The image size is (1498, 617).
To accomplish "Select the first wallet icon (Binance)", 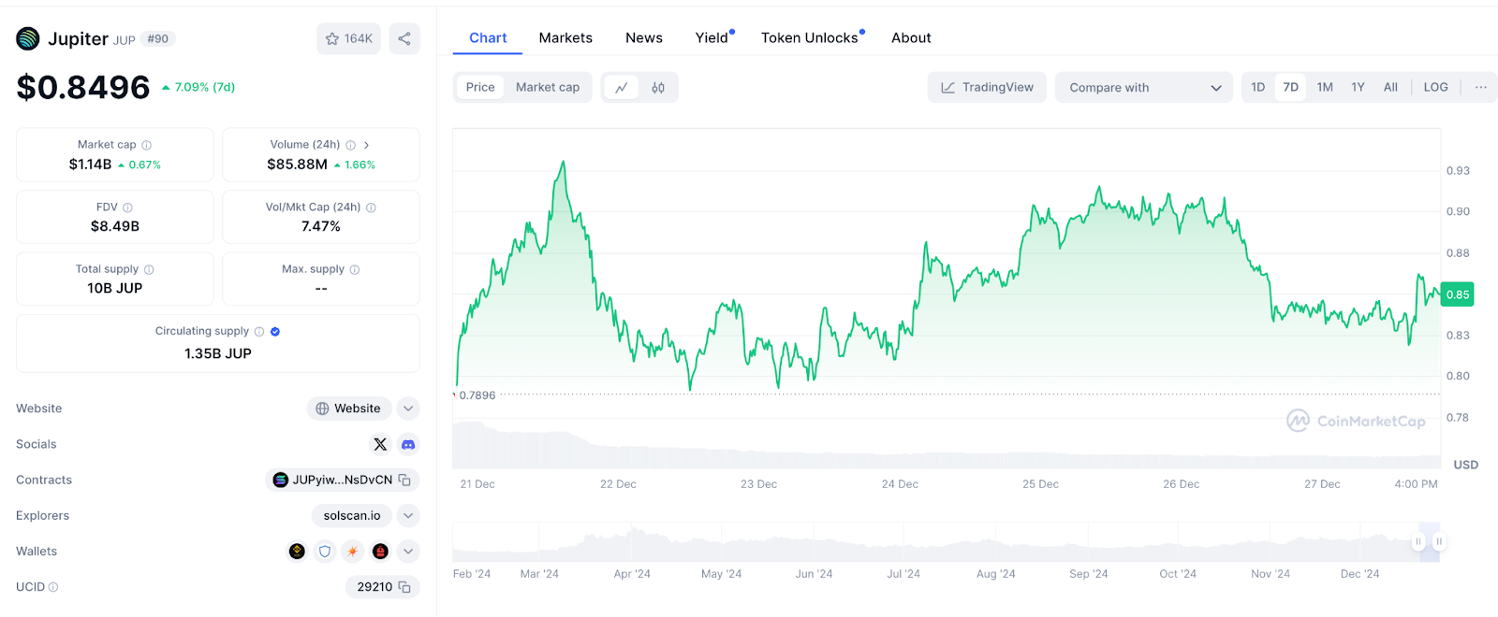I will pos(297,552).
